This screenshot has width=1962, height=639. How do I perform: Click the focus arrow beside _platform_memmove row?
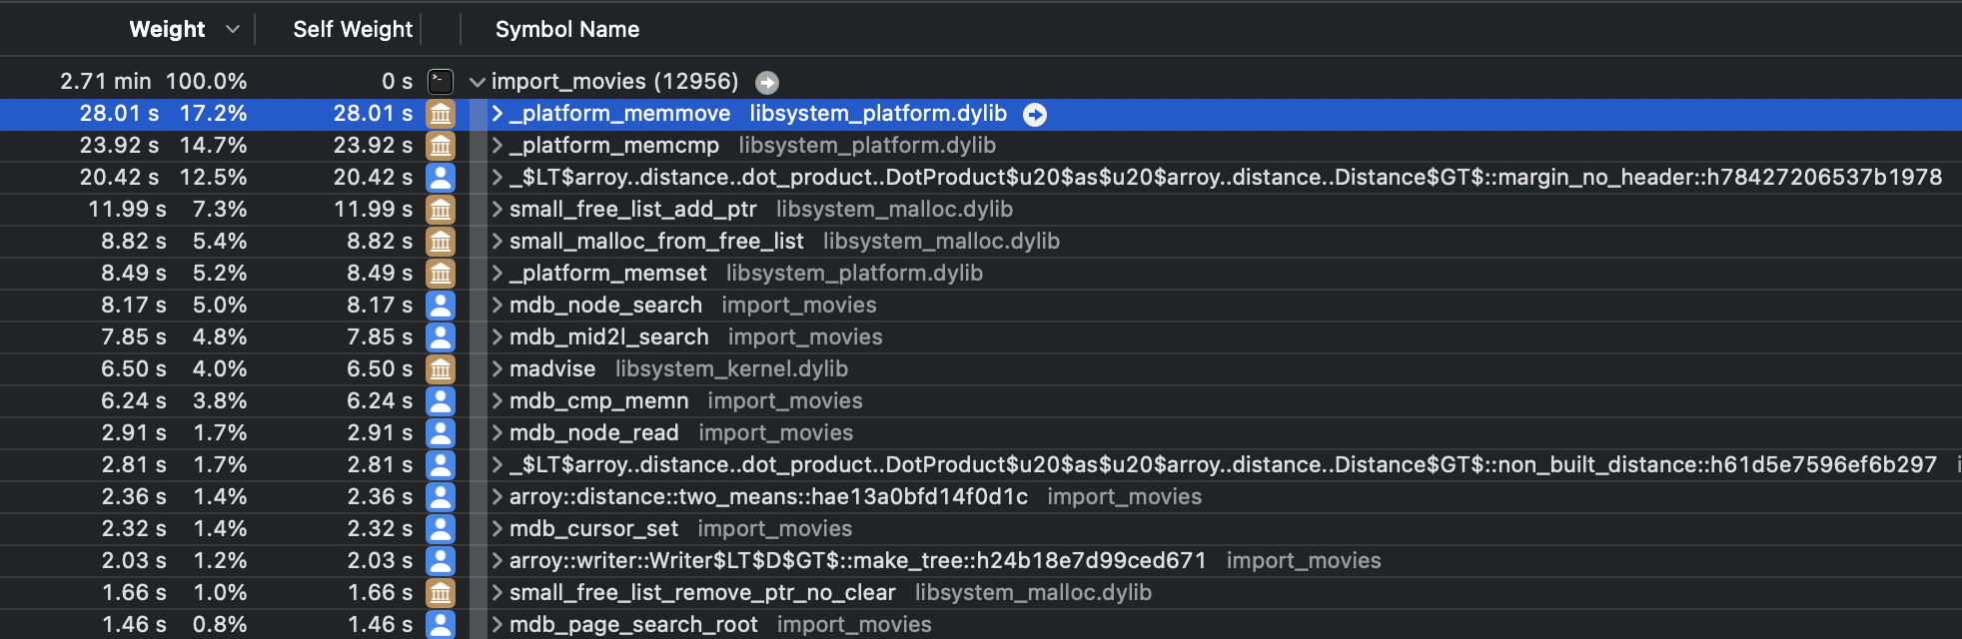pyautogui.click(x=1035, y=115)
